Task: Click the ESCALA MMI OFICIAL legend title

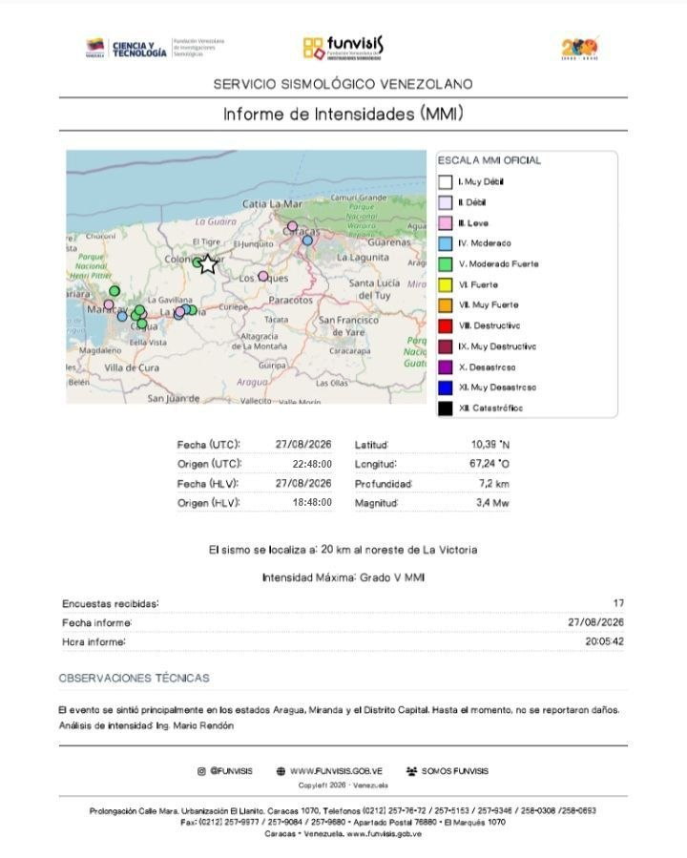Action: click(489, 160)
